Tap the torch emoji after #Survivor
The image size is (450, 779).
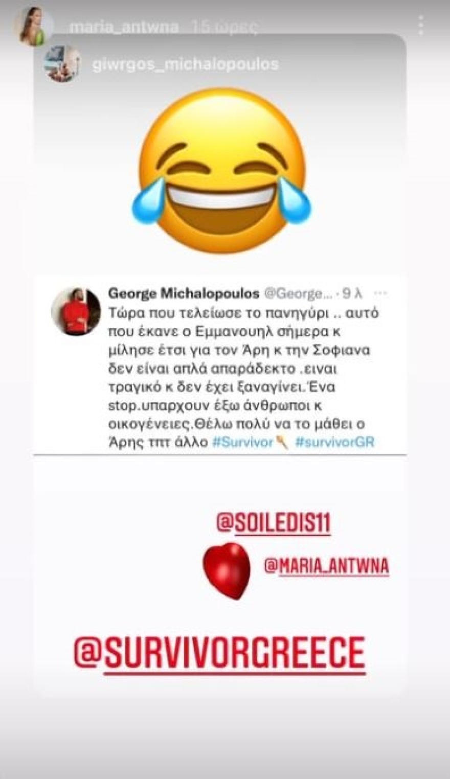pyautogui.click(x=282, y=443)
